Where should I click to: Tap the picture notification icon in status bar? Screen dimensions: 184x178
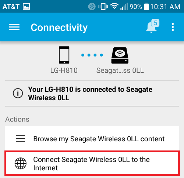tap(26, 6)
